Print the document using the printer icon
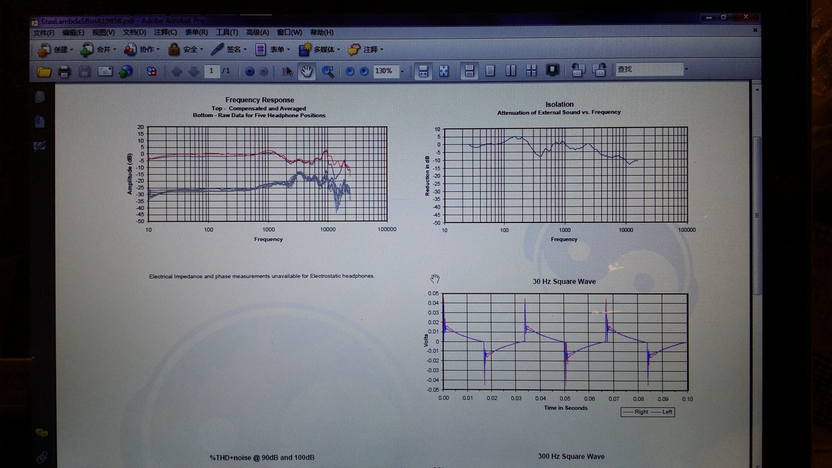 64,72
